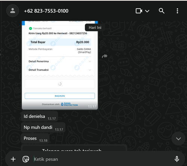Open the attachment plus menu
187x166 pixels.
point(13,159)
